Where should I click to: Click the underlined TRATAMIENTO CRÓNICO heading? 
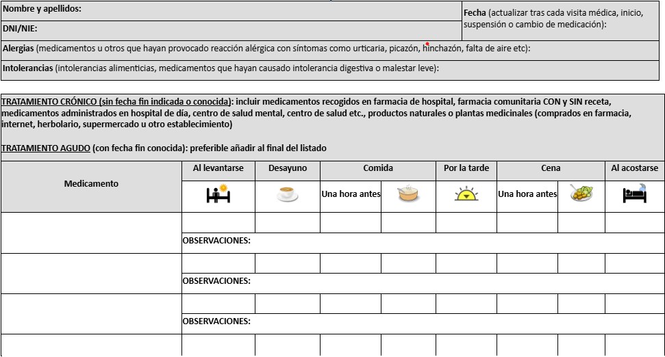click(x=116, y=101)
